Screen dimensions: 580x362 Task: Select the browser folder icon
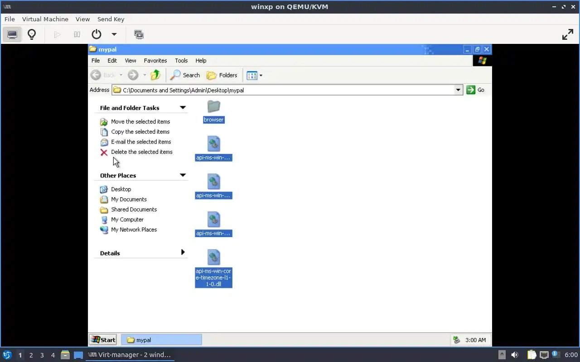(x=213, y=106)
